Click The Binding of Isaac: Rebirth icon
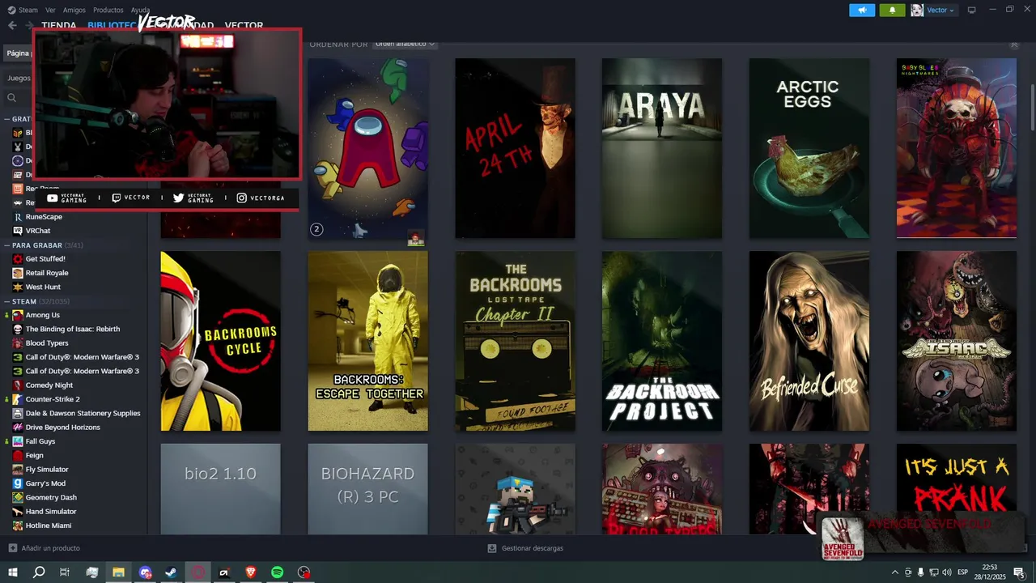 pyautogui.click(x=18, y=329)
